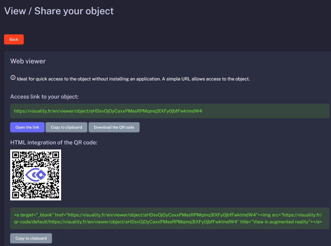This screenshot has height=246, width=331.
Task: Copy the access link to clipboard
Action: (66, 127)
